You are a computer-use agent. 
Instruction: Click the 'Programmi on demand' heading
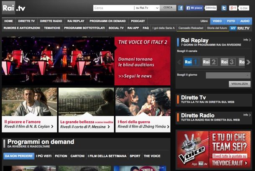click(41, 142)
